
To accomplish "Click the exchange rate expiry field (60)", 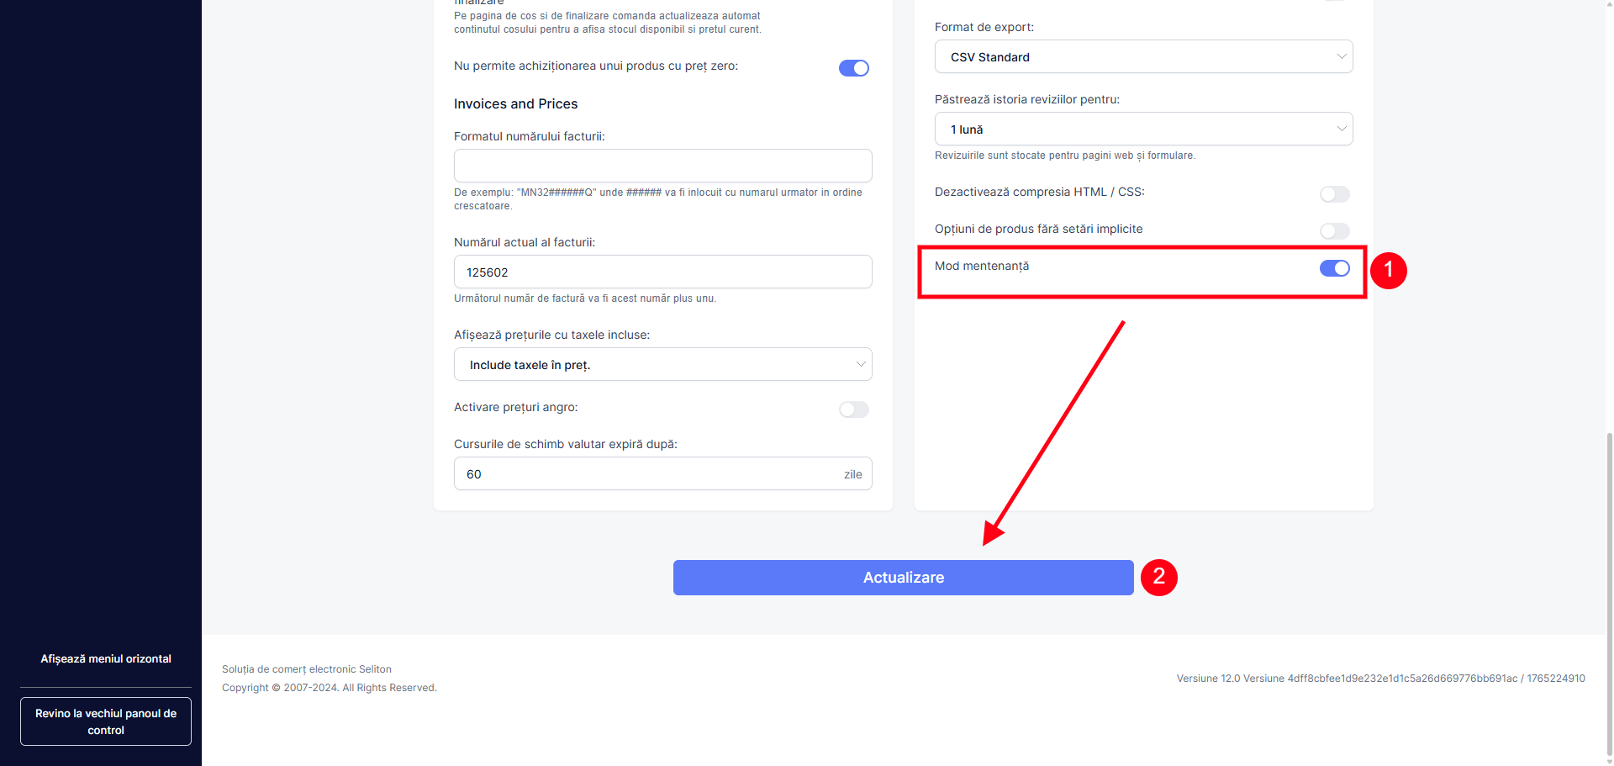I will click(647, 474).
